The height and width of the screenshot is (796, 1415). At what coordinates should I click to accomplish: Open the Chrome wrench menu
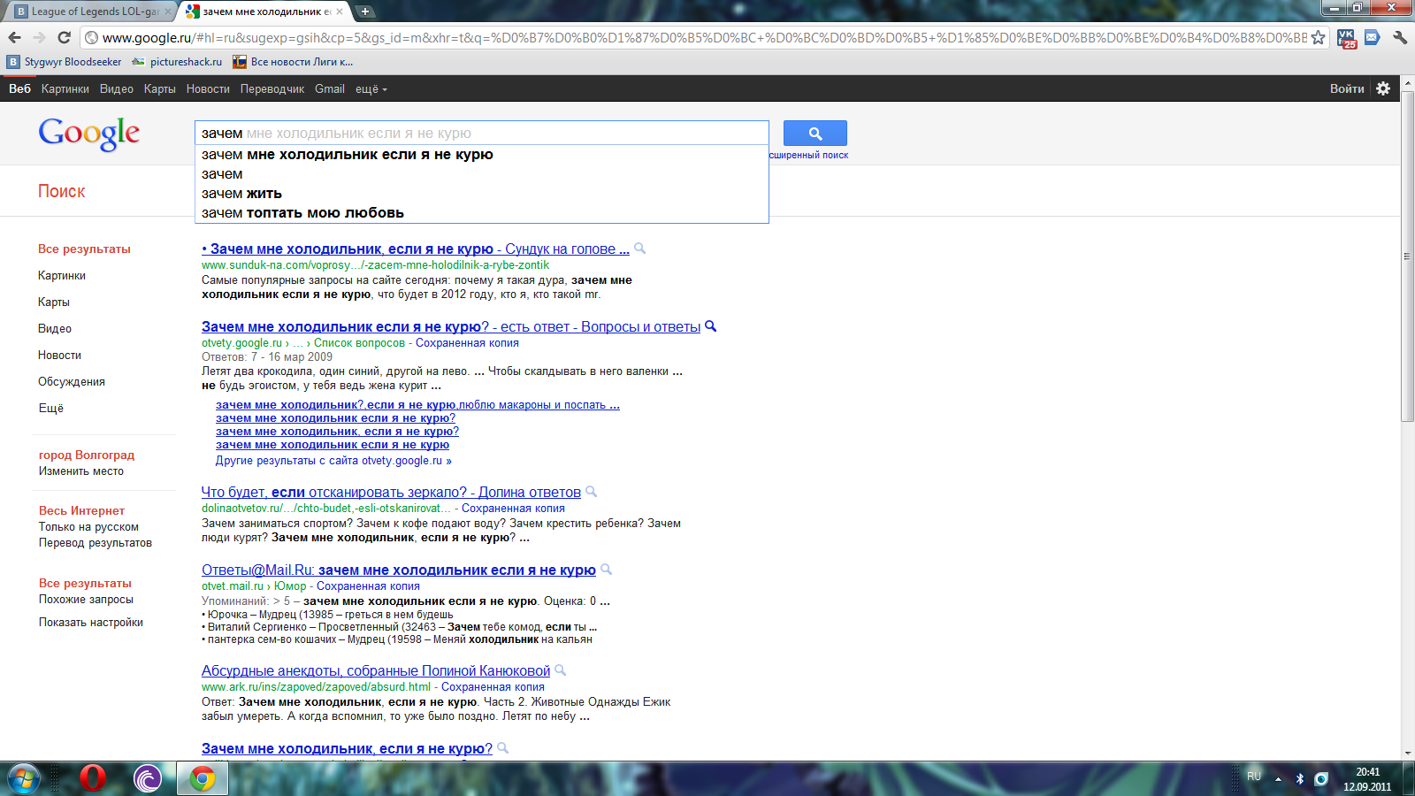click(1400, 37)
